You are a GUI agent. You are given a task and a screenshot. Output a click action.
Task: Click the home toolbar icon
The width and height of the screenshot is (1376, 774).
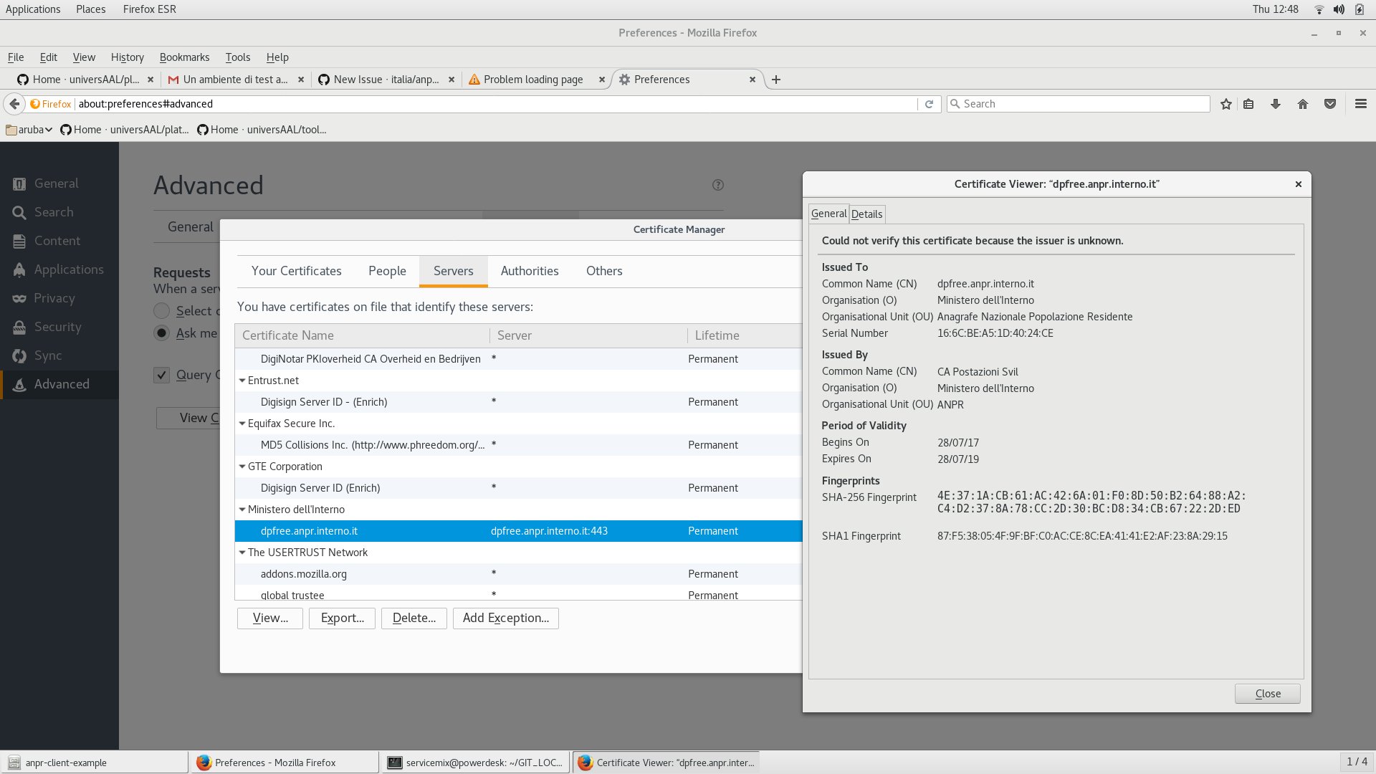[x=1303, y=104]
